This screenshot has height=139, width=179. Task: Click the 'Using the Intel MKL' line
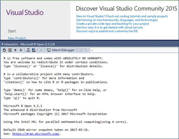[x=65, y=122]
